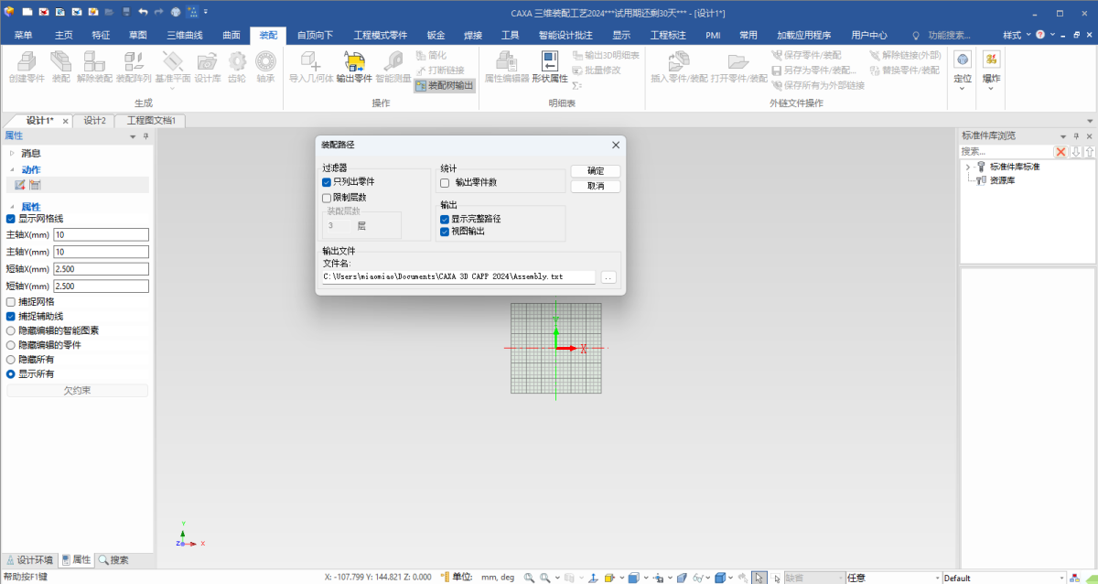Click the 导入几何体 import geometry icon

point(310,62)
